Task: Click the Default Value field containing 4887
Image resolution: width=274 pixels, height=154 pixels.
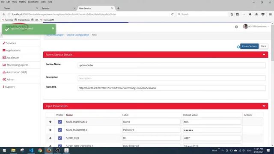Action: click(212, 138)
